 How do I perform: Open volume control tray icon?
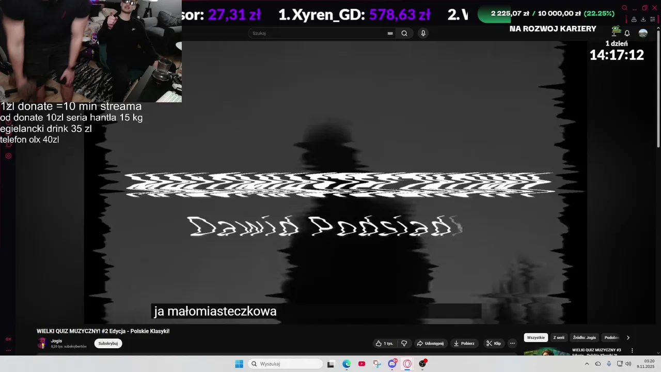[x=628, y=364]
